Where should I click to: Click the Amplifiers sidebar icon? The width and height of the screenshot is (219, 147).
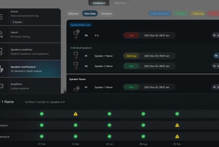(1, 86)
